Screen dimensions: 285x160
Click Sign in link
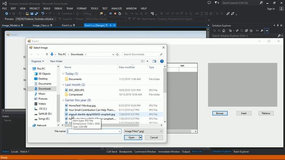tap(271, 9)
